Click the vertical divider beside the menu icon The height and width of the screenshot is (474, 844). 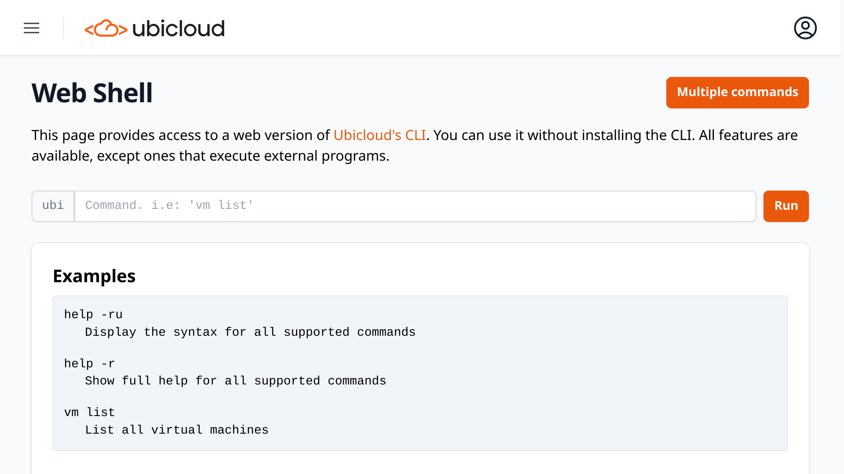(64, 28)
